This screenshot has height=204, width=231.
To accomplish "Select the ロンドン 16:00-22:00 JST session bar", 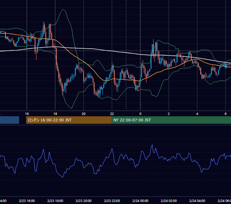I will (69, 120).
